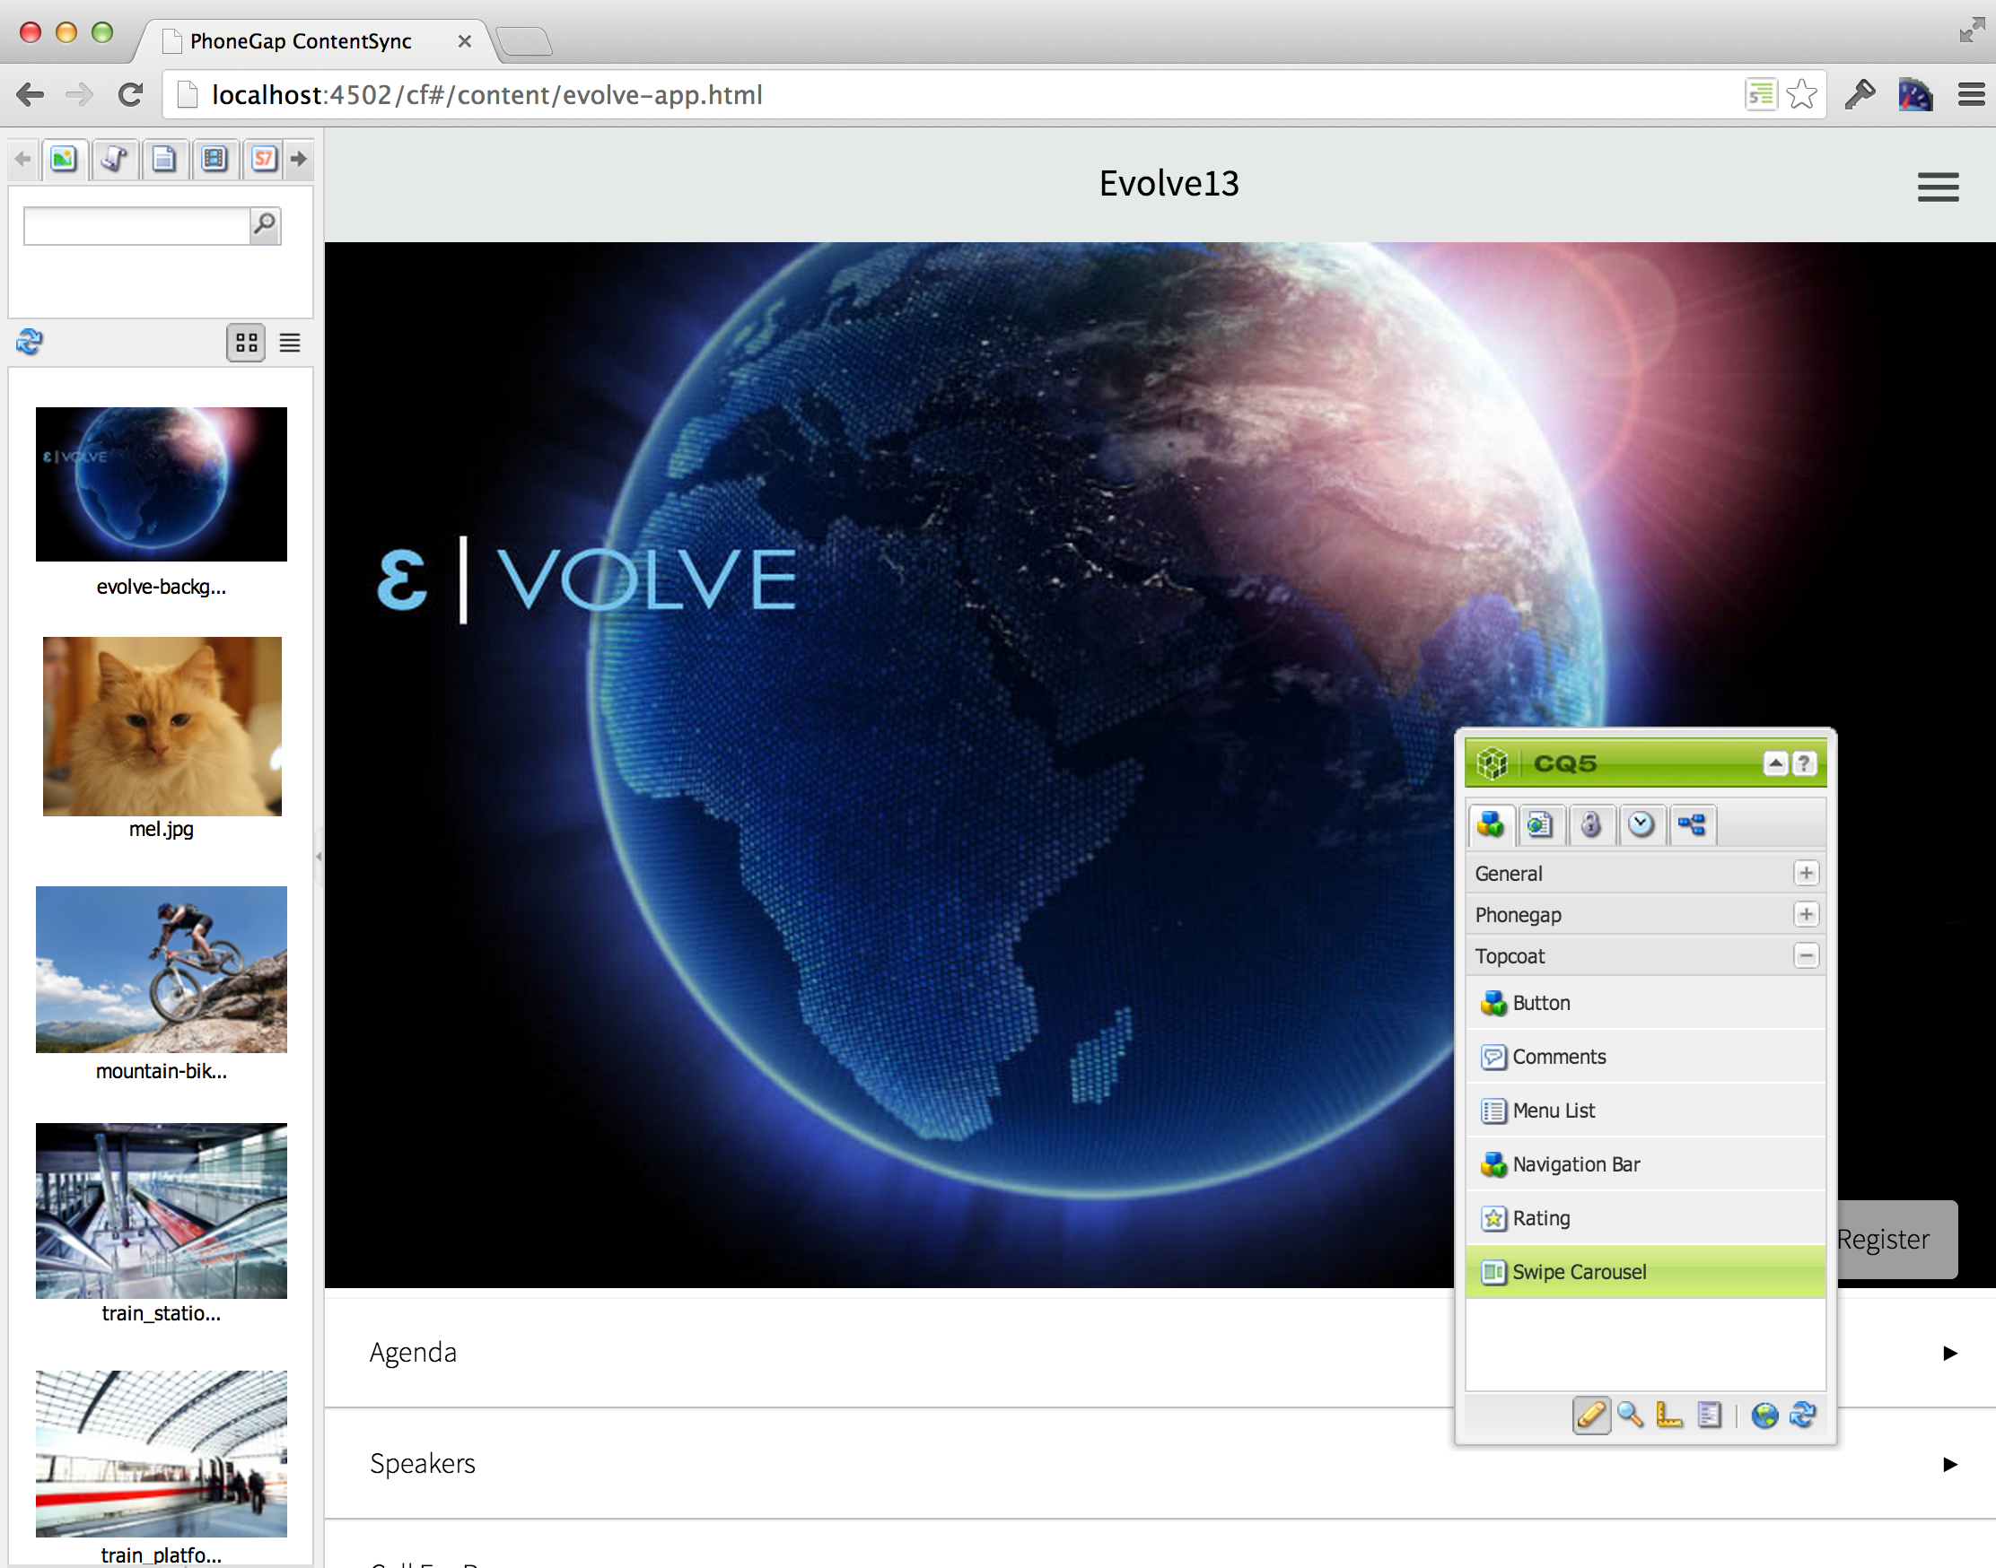Select the evolve-backg... thumbnail
The image size is (1996, 1568).
[x=161, y=483]
